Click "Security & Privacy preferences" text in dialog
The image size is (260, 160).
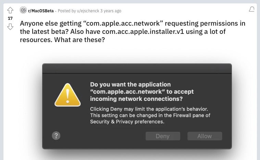(x=127, y=122)
